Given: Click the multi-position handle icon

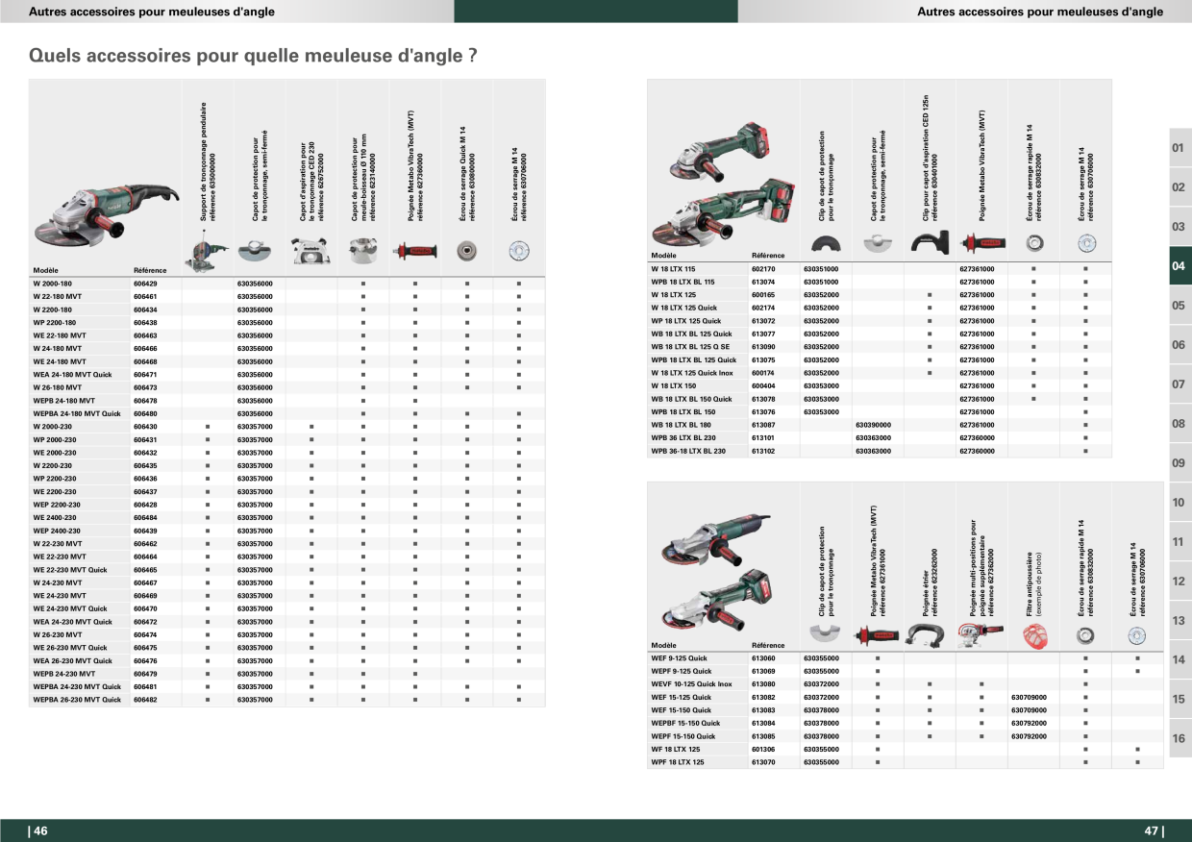Looking at the screenshot, I should pos(981,632).
